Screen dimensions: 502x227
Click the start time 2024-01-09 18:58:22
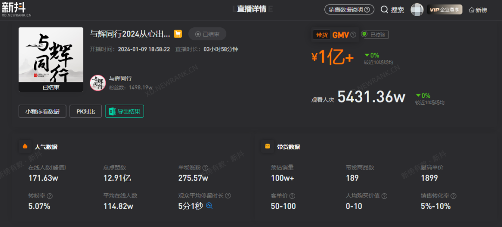(x=144, y=49)
